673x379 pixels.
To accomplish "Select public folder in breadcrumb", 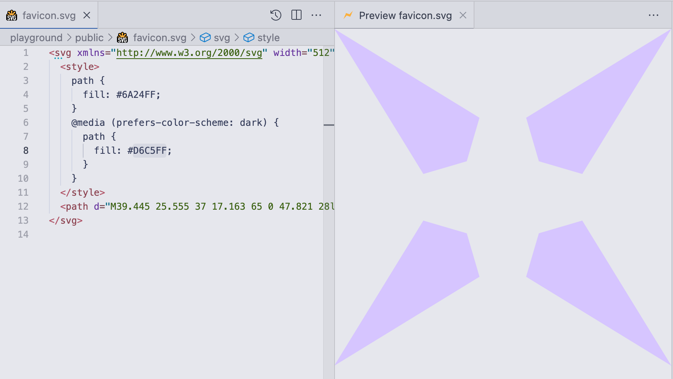I will [89, 38].
